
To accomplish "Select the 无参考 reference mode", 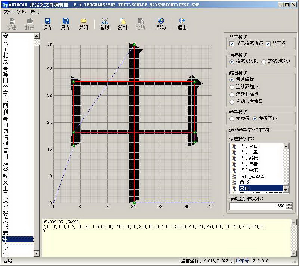I will point(232,118).
